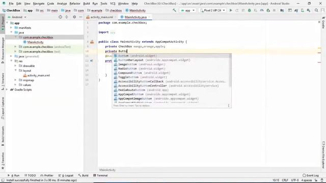Expand the Gradle Scripts node

coord(7,89)
